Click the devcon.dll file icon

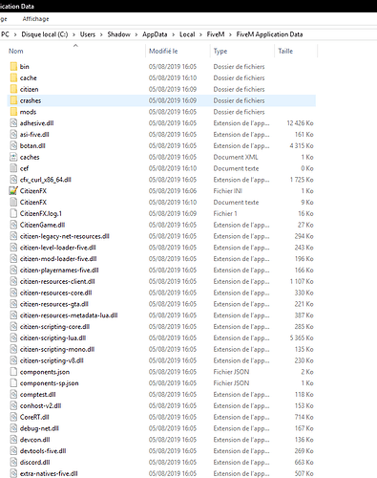(13, 440)
